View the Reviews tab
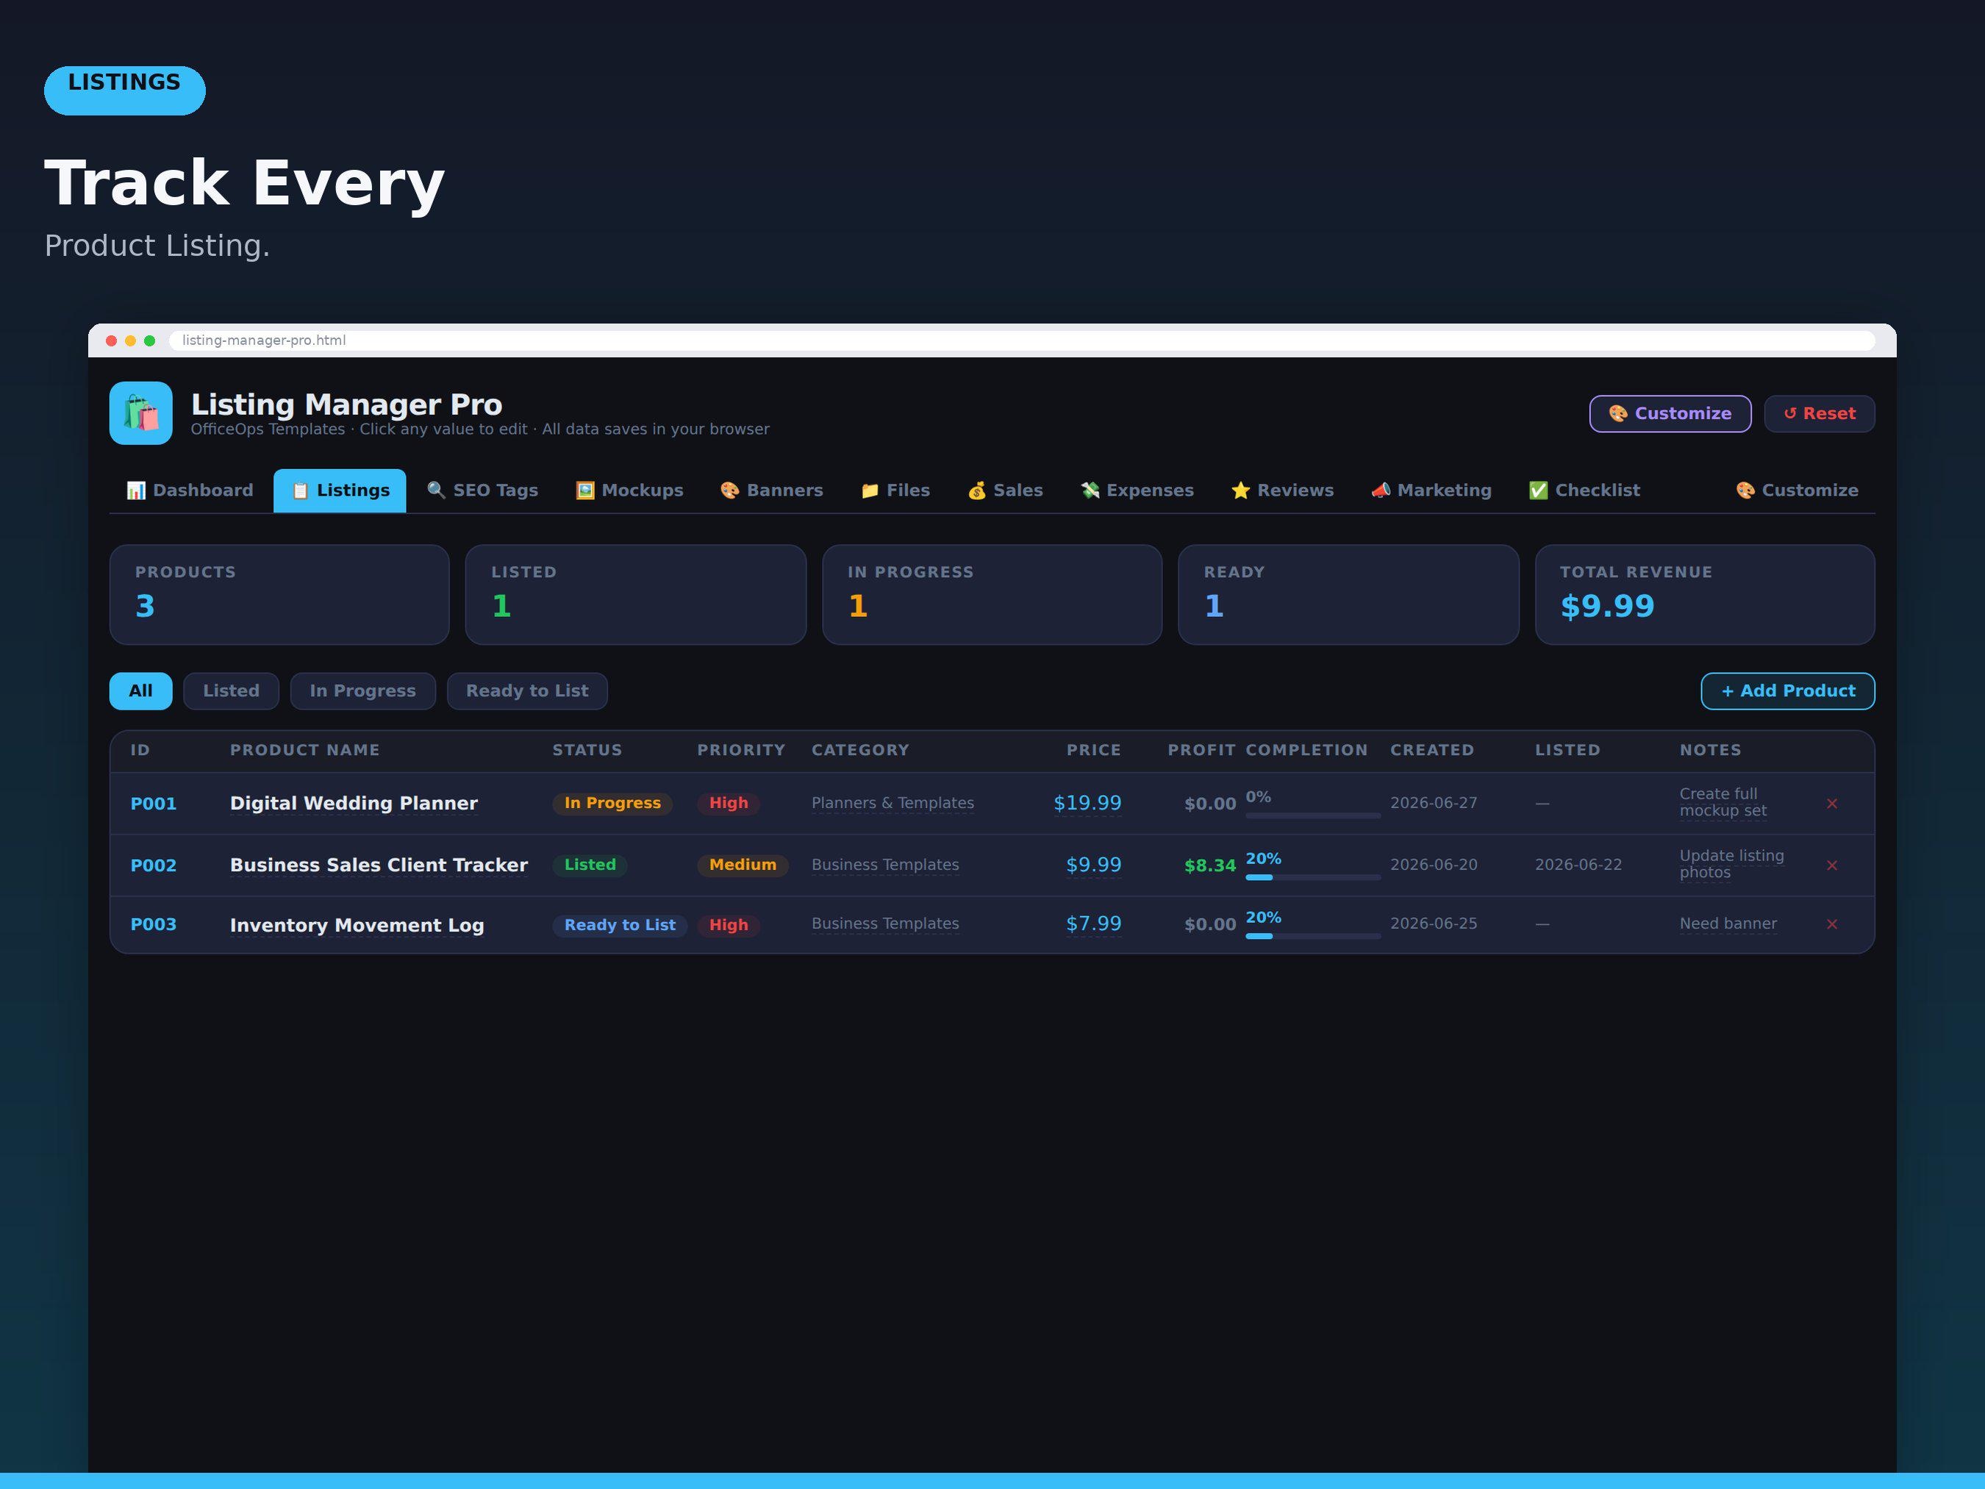 pyautogui.click(x=1282, y=490)
